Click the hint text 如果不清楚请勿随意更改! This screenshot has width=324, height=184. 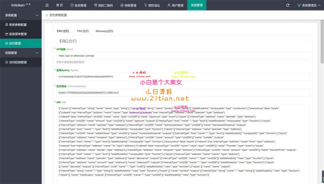click(x=71, y=62)
